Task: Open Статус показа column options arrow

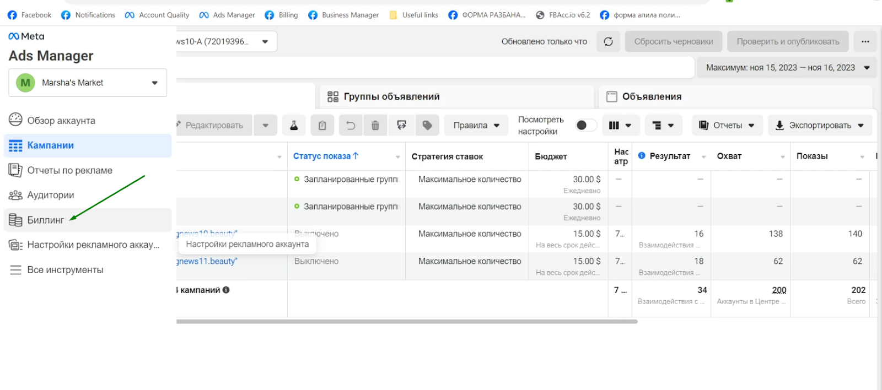Action: 398,157
